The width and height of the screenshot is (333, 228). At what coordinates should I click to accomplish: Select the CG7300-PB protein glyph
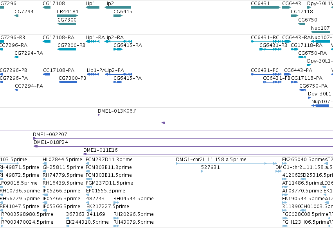68,82
